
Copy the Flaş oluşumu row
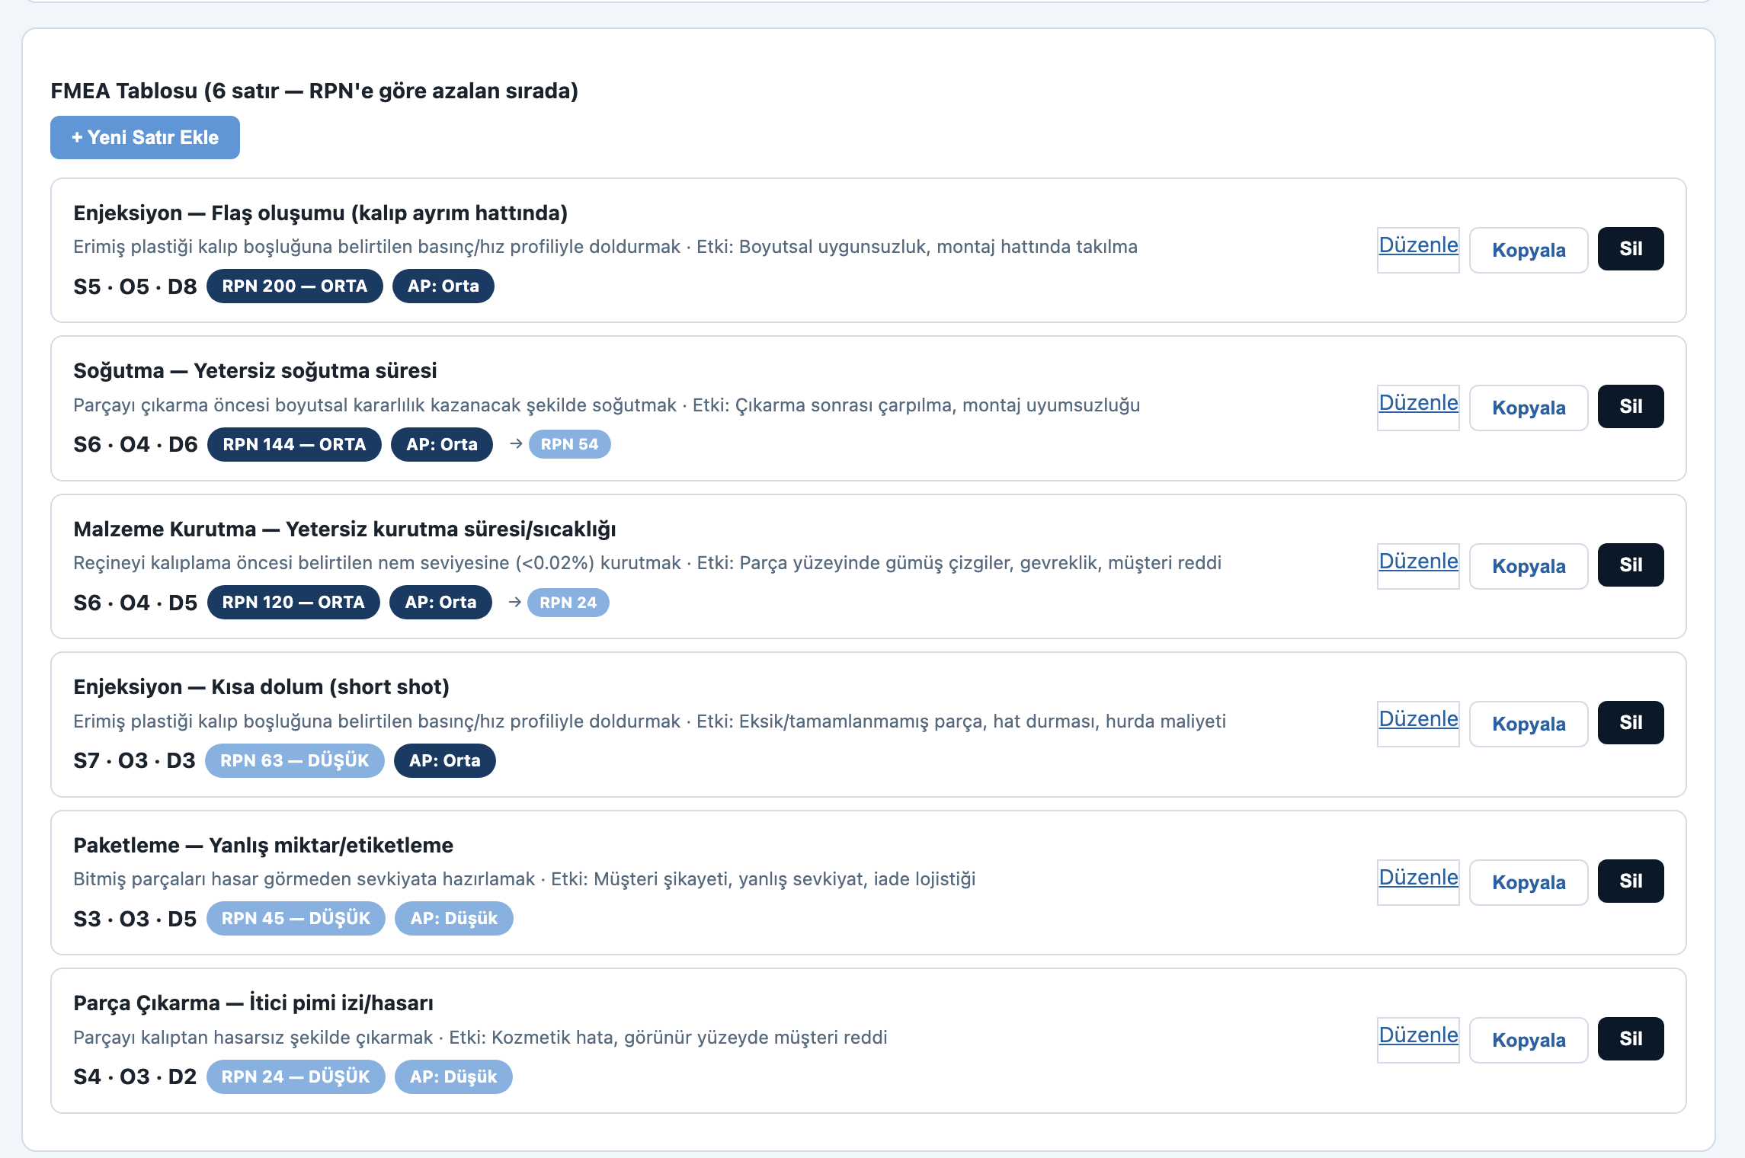point(1529,249)
